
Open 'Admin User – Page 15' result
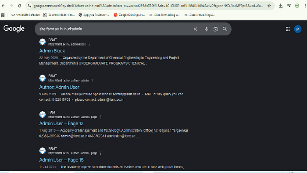click(x=61, y=160)
